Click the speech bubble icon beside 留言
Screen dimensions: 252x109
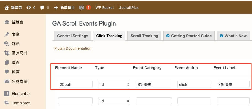[7, 72]
